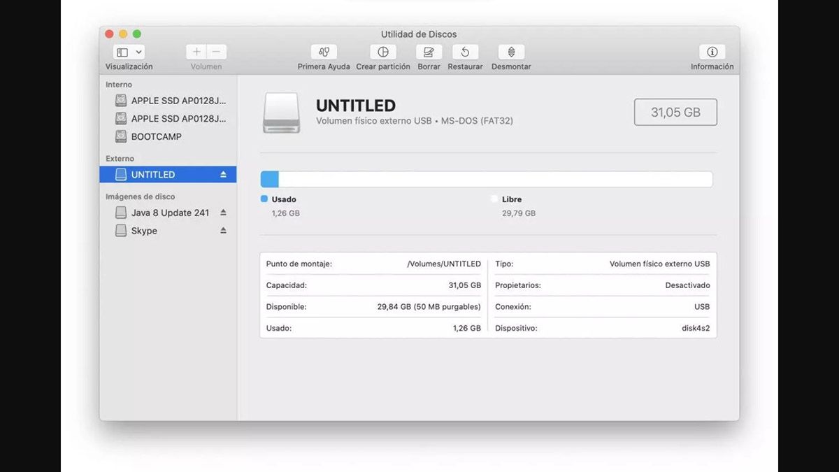The width and height of the screenshot is (839, 472).
Task: Click the large UNTITLED drive icon
Action: point(282,113)
